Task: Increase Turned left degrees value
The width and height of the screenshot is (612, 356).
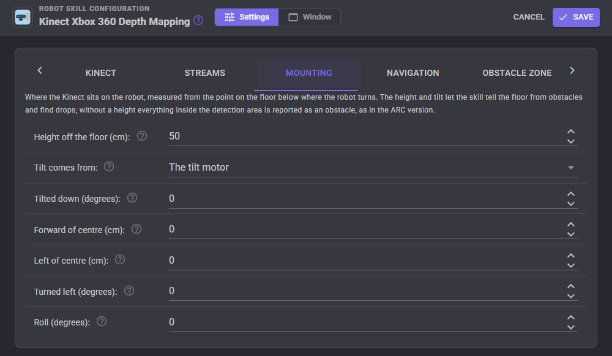Action: (x=570, y=286)
